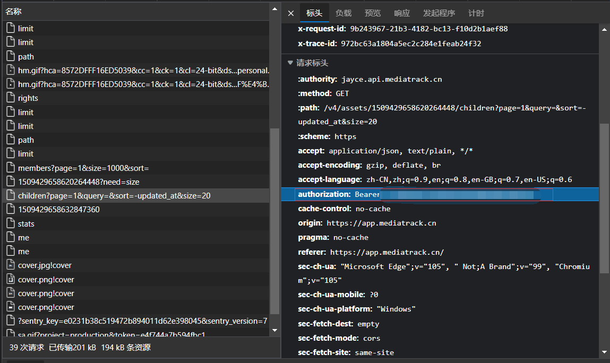Screen dimensions: 610x363
Task: Select the children?page=1 request row
Action: point(114,196)
